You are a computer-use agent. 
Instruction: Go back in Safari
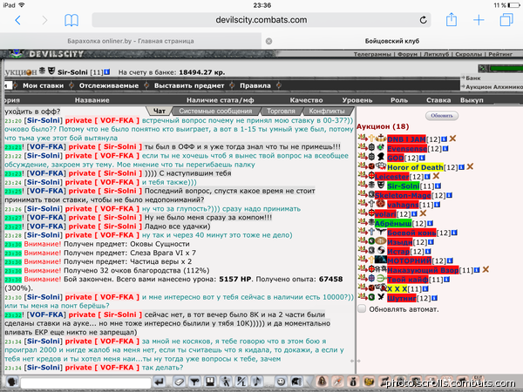coord(18,20)
